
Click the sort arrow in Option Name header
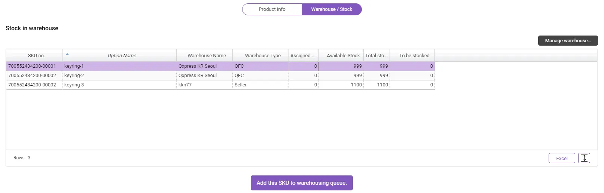coord(67,54)
